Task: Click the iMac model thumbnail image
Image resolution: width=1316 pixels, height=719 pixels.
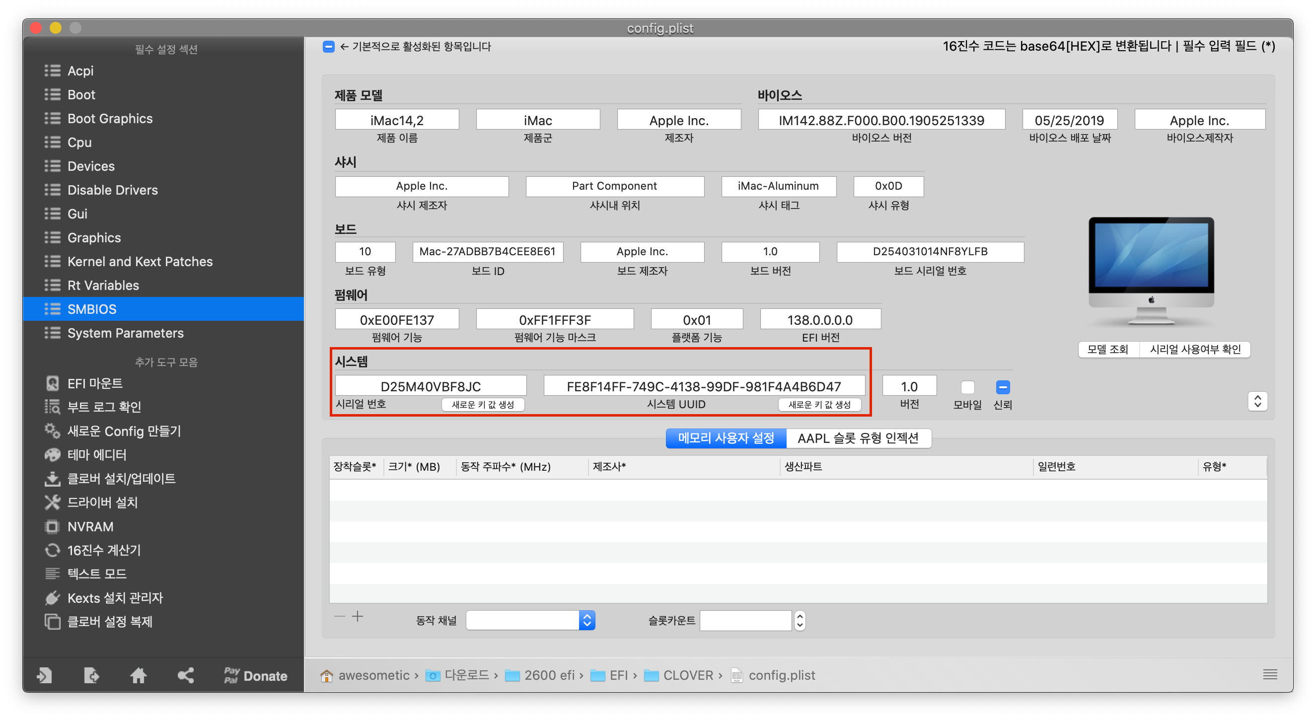Action: pos(1151,271)
